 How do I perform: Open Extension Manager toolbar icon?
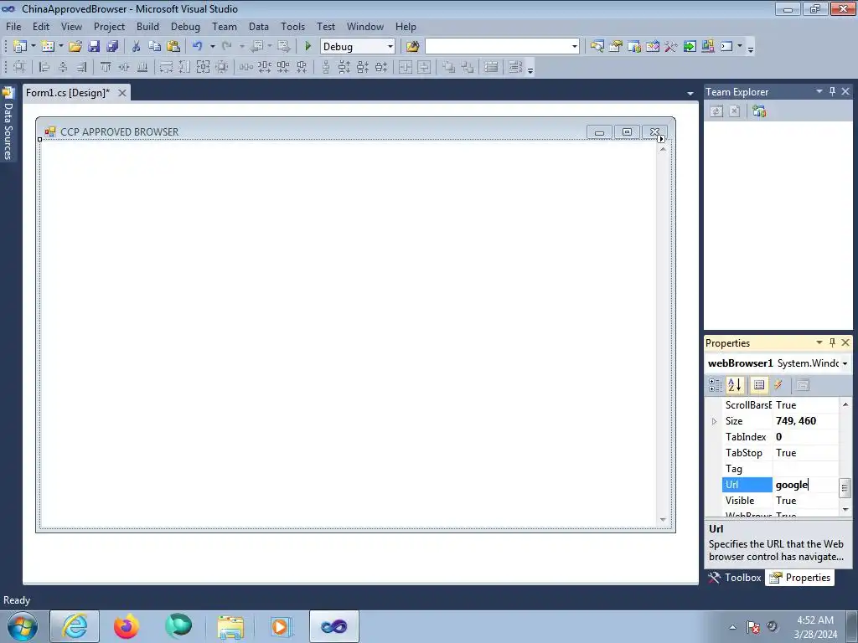(707, 47)
